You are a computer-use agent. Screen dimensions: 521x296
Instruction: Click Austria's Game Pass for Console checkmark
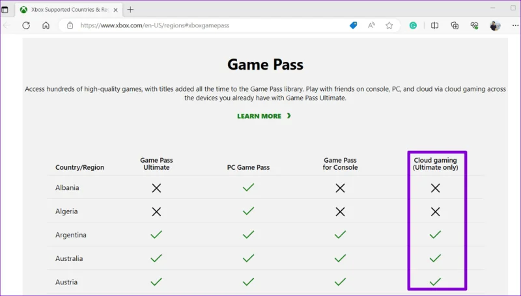click(x=340, y=282)
